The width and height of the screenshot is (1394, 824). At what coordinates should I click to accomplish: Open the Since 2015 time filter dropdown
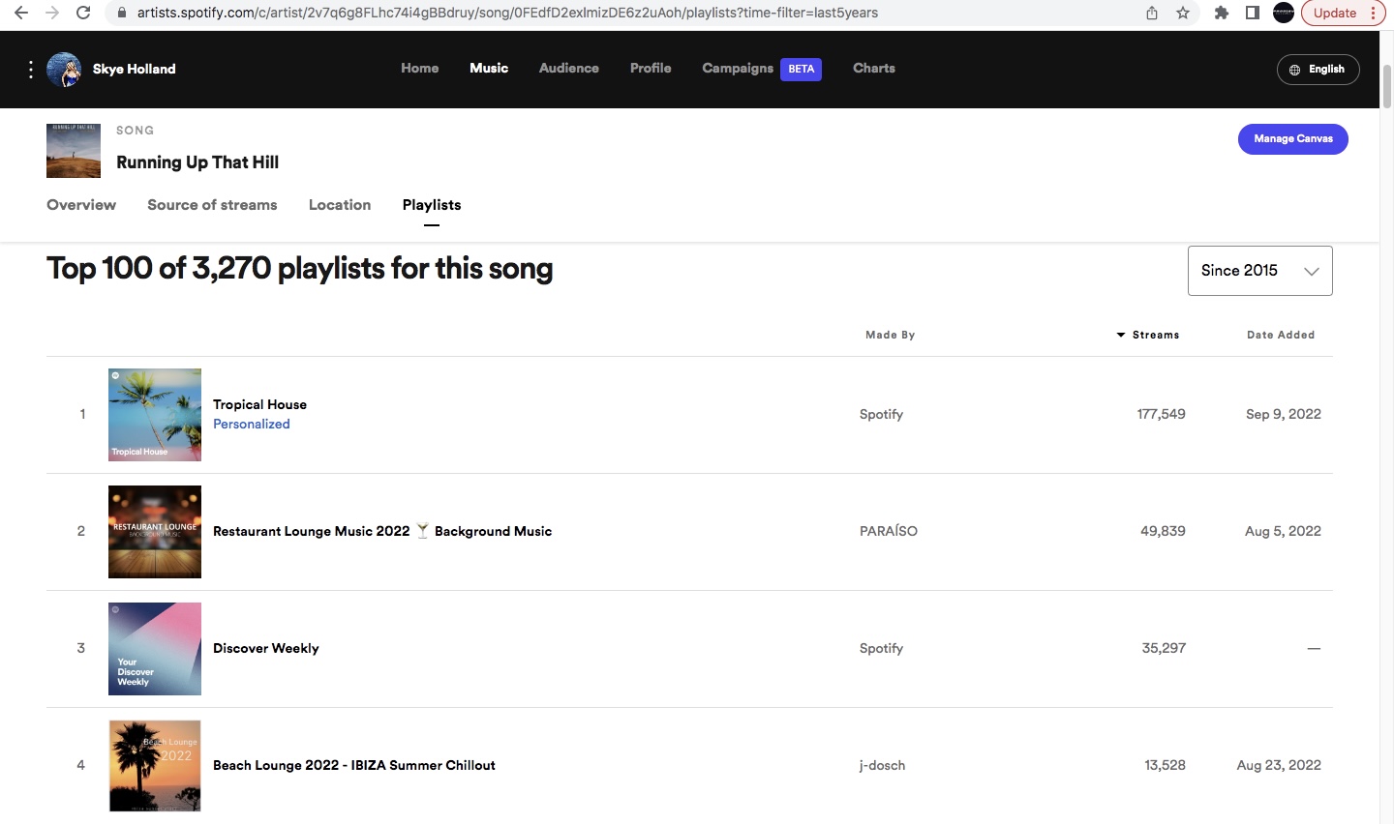pyautogui.click(x=1259, y=271)
